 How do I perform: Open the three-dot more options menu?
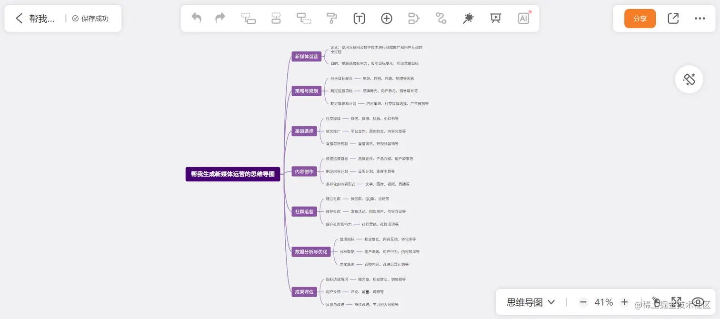tap(700, 19)
